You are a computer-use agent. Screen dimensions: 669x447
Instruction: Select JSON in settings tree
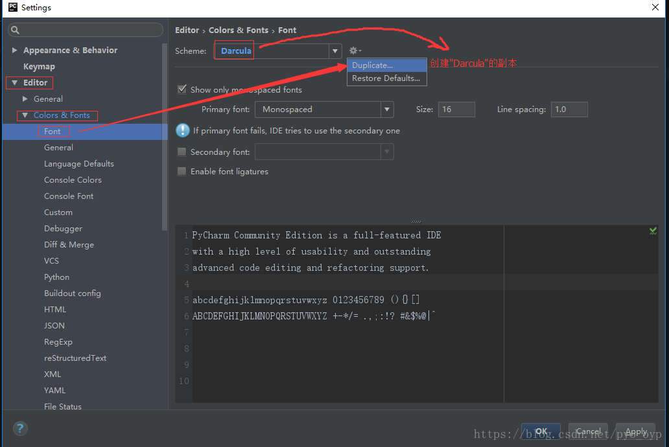click(54, 326)
